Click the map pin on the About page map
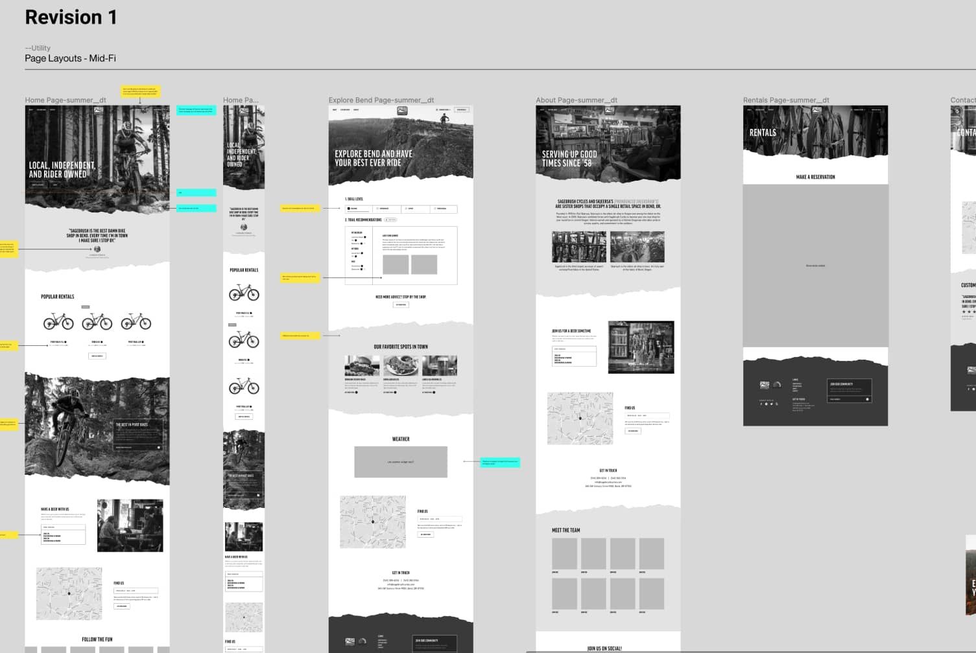The width and height of the screenshot is (976, 653). click(580, 418)
